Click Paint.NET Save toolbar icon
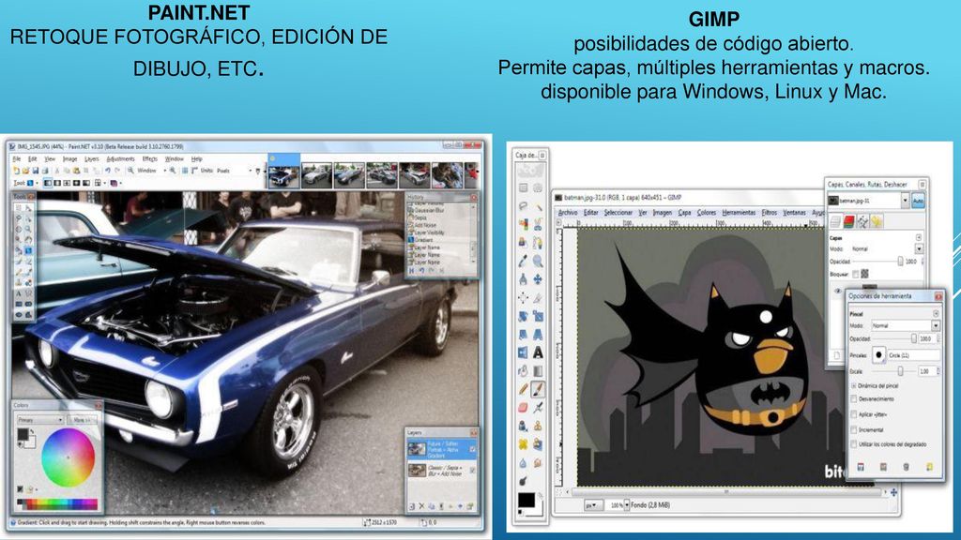Screen dimensions: 961x540 coord(36,171)
